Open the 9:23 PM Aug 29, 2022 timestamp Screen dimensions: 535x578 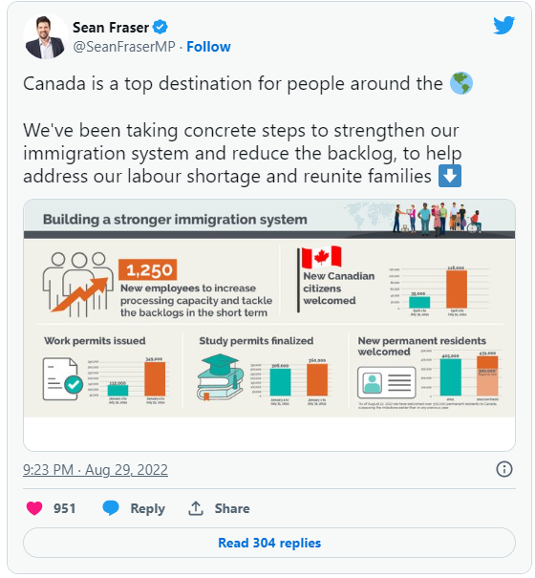pyautogui.click(x=96, y=470)
